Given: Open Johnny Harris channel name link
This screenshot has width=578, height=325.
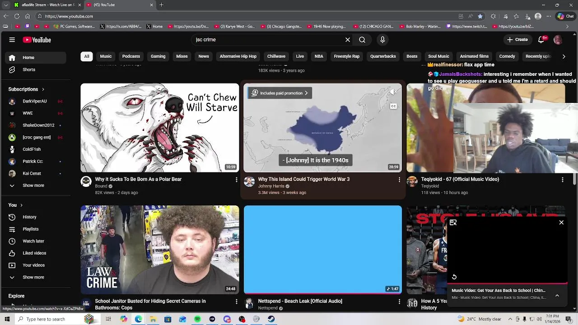Looking at the screenshot, I should tap(271, 186).
